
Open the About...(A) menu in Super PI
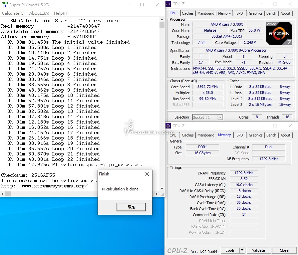(39, 13)
